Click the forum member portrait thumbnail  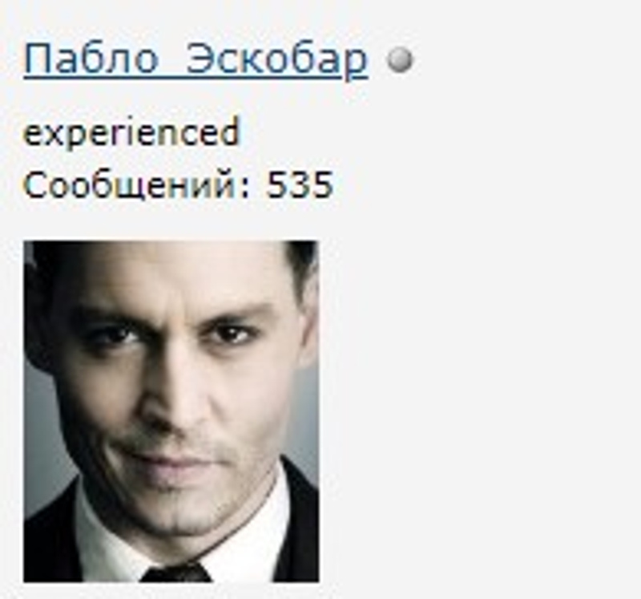click(x=171, y=411)
